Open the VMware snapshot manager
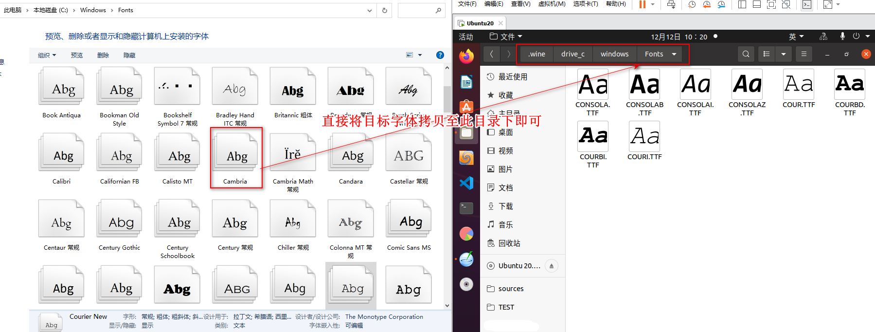Image resolution: width=875 pixels, height=332 pixels. (721, 4)
